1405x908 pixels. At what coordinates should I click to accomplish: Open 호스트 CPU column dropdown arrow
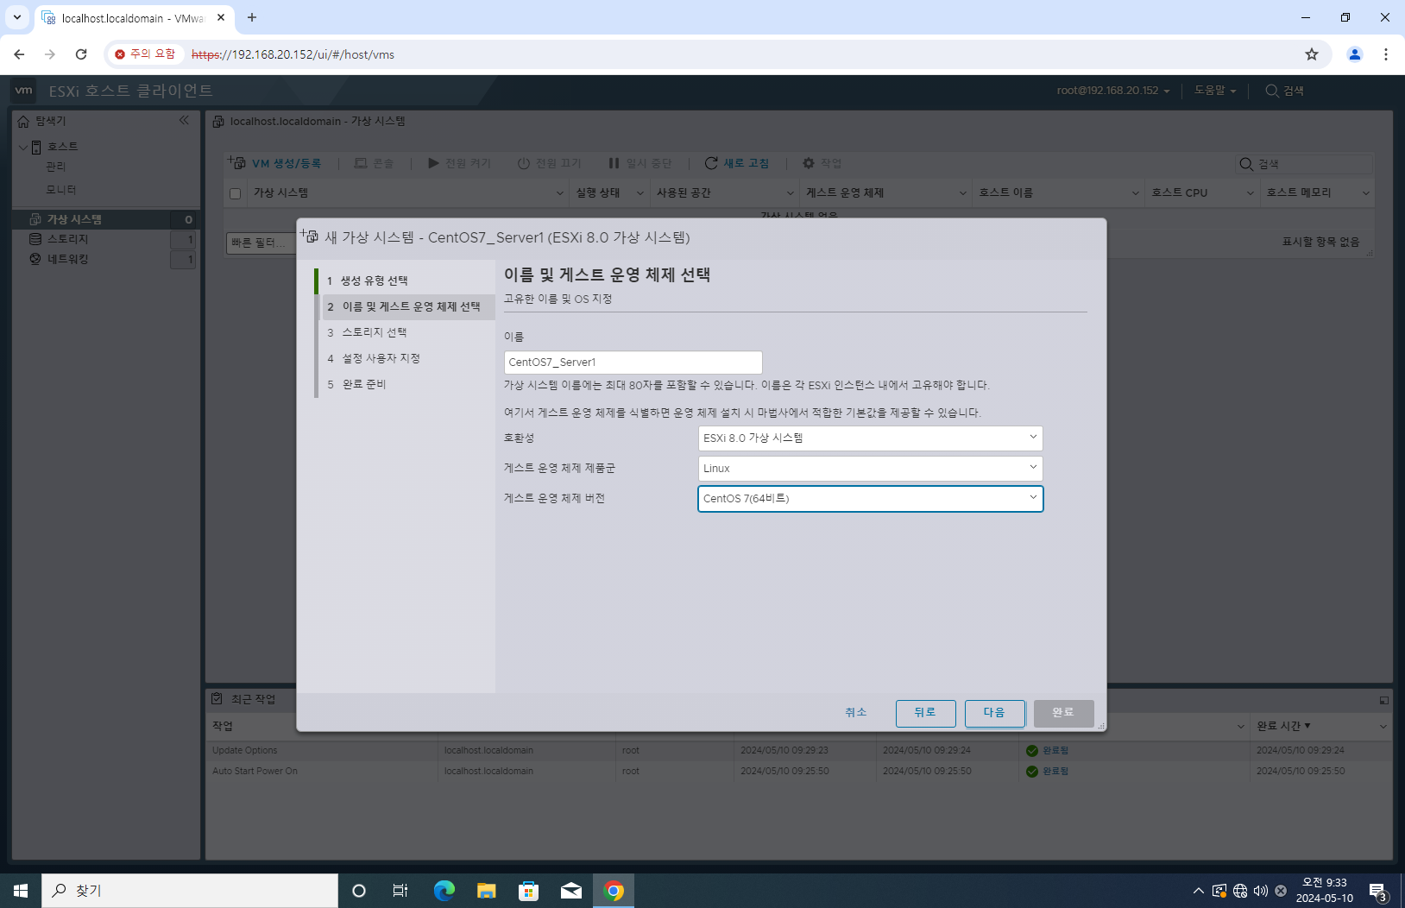pyautogui.click(x=1250, y=193)
